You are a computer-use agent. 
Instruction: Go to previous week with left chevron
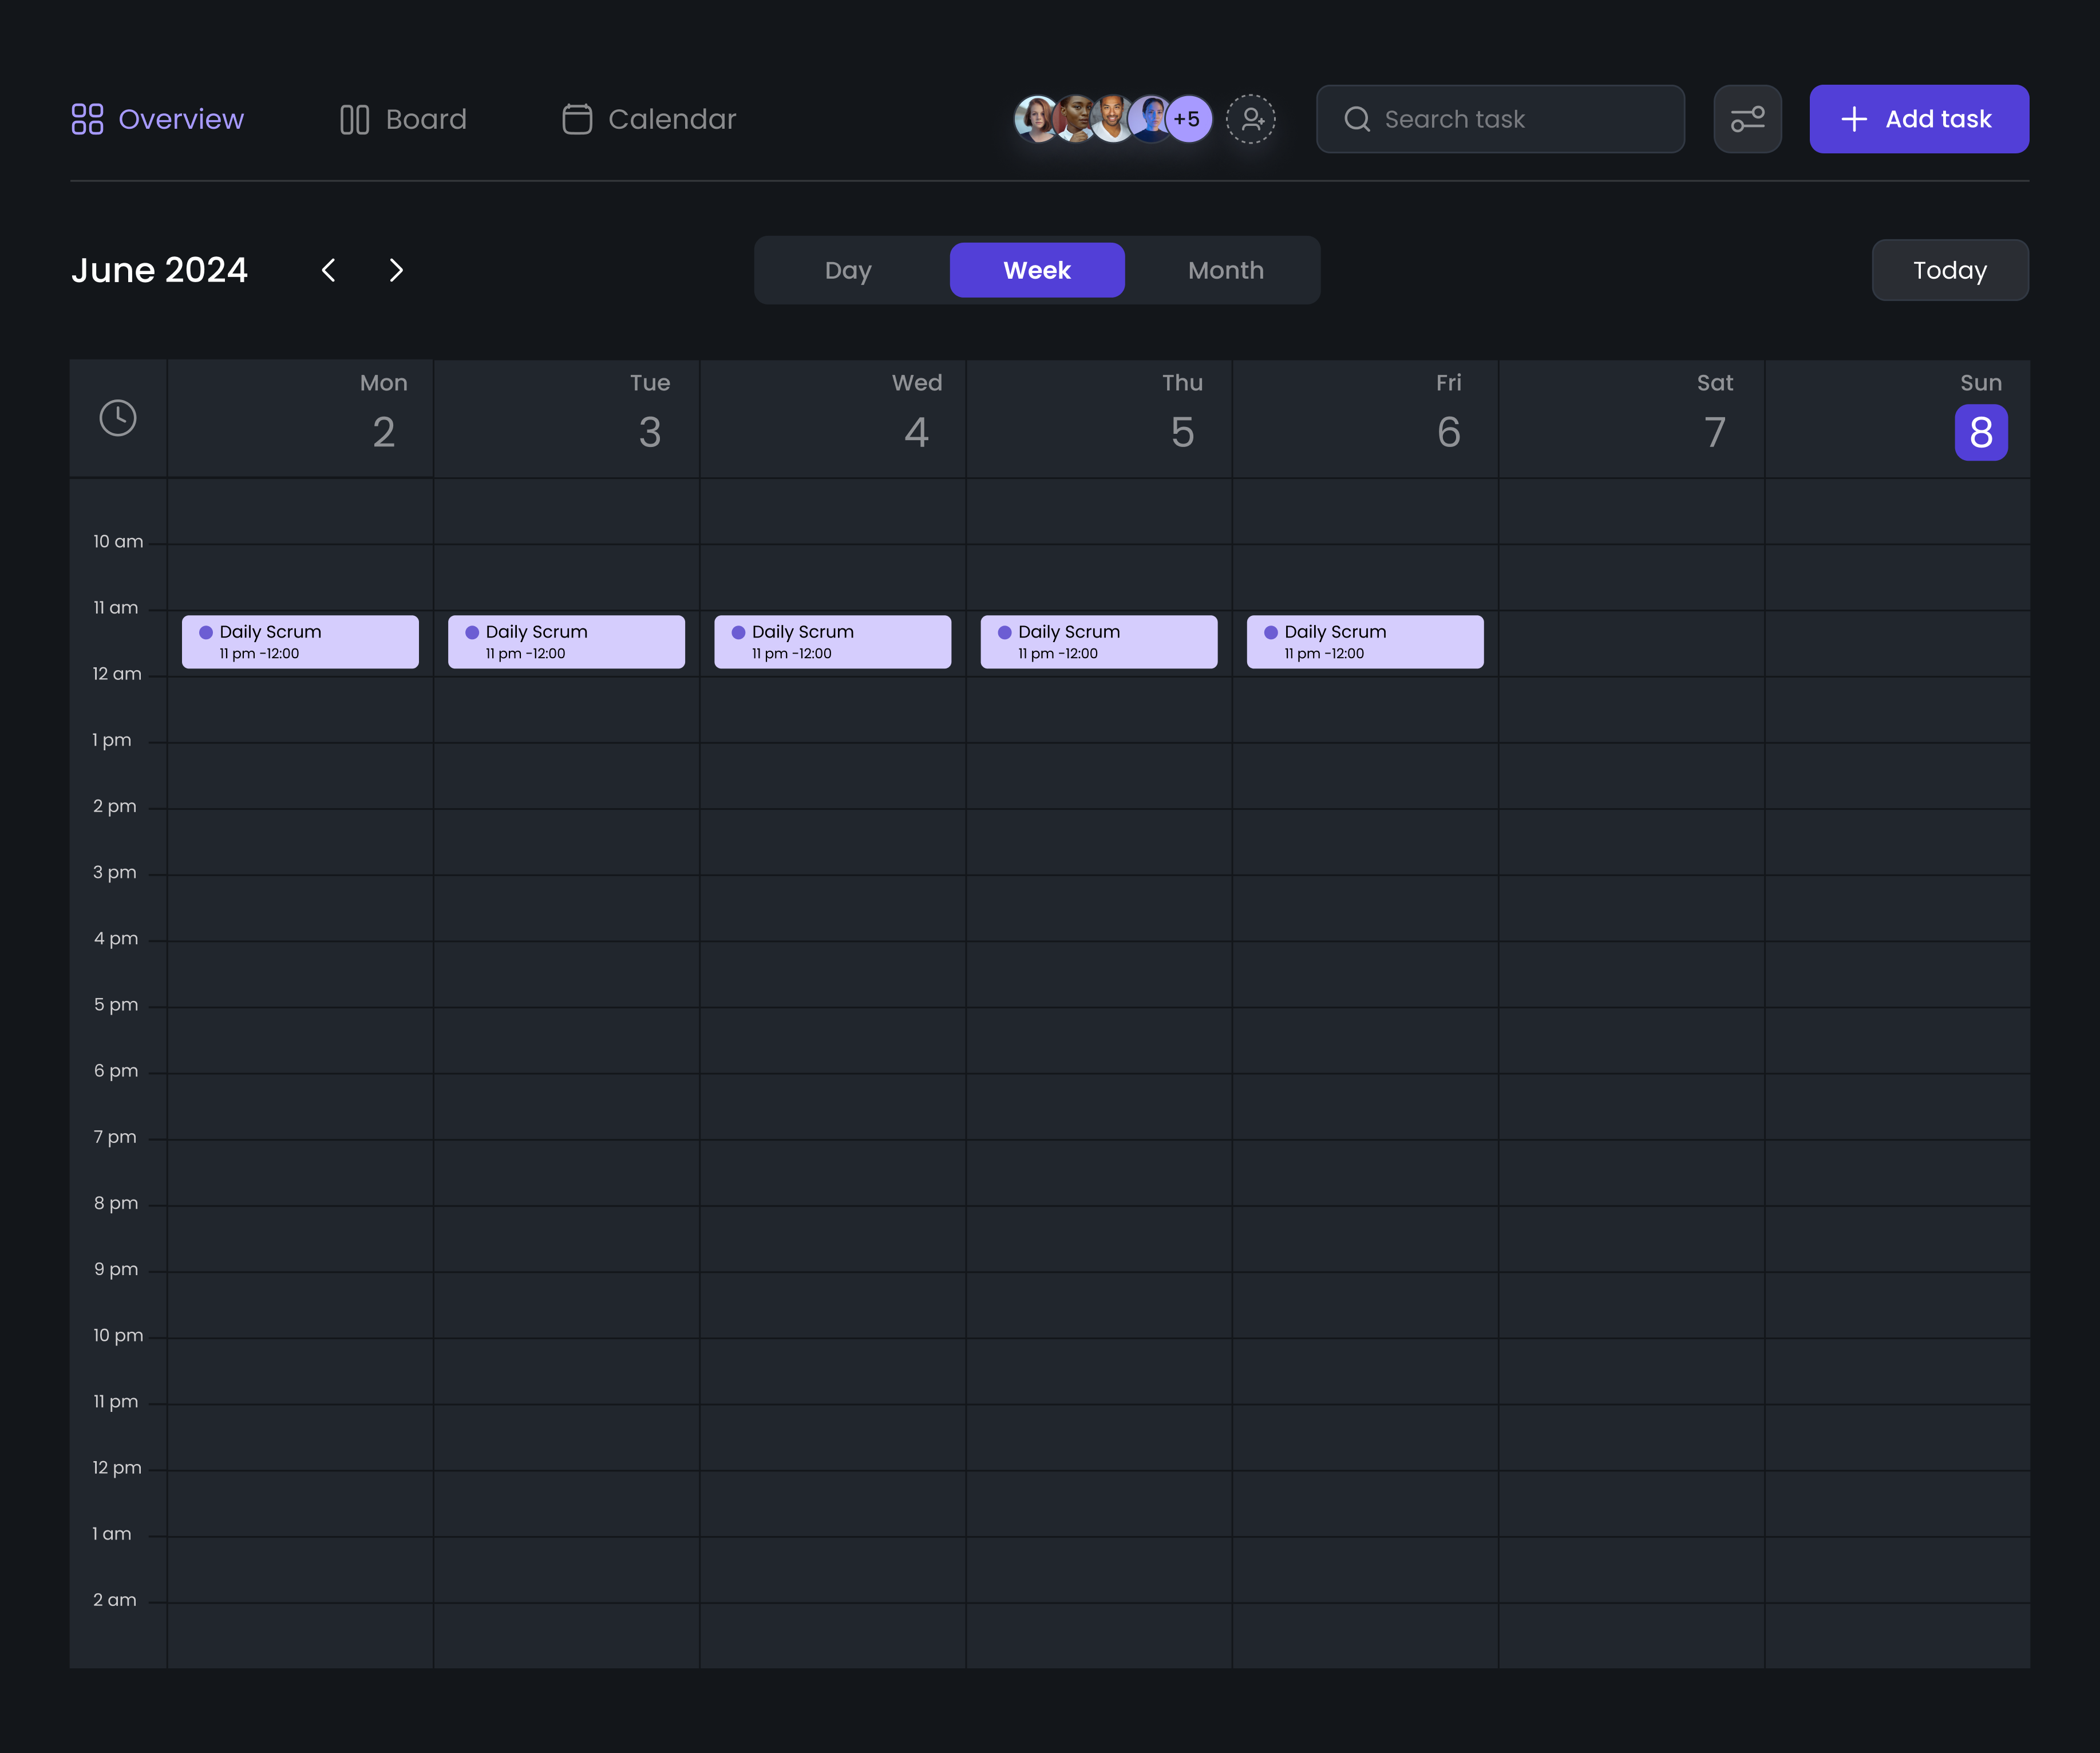[329, 270]
